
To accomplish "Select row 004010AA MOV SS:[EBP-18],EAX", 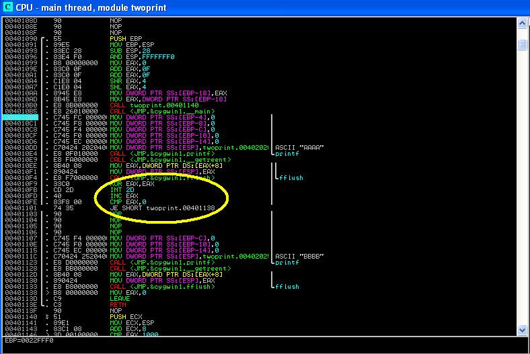I will 260,93.
